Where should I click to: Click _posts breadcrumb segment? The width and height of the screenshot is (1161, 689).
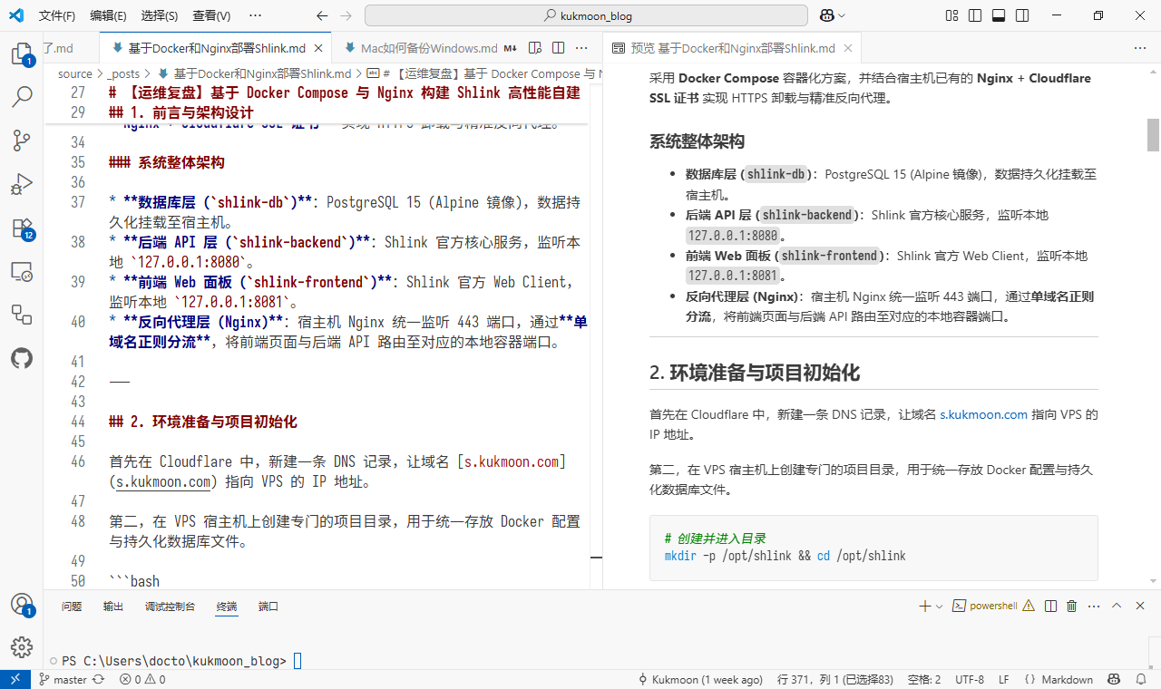coord(123,73)
